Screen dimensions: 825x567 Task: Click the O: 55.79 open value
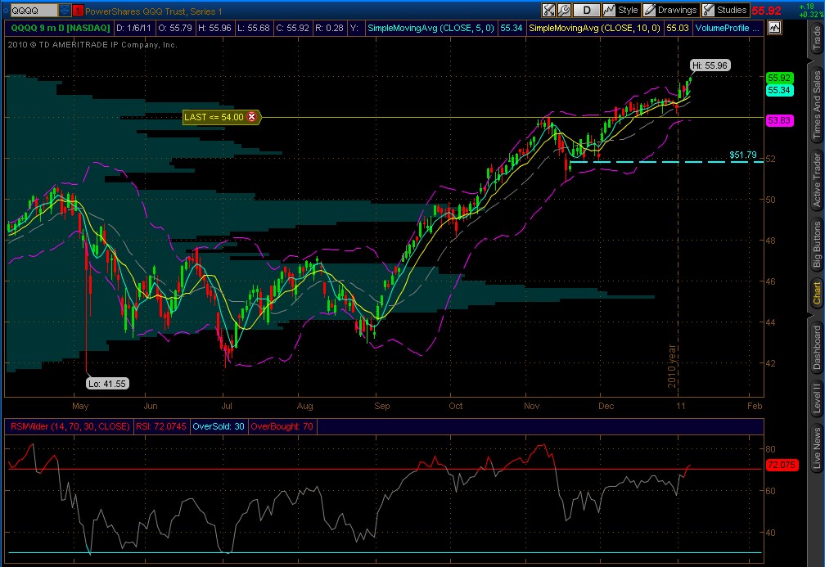175,28
